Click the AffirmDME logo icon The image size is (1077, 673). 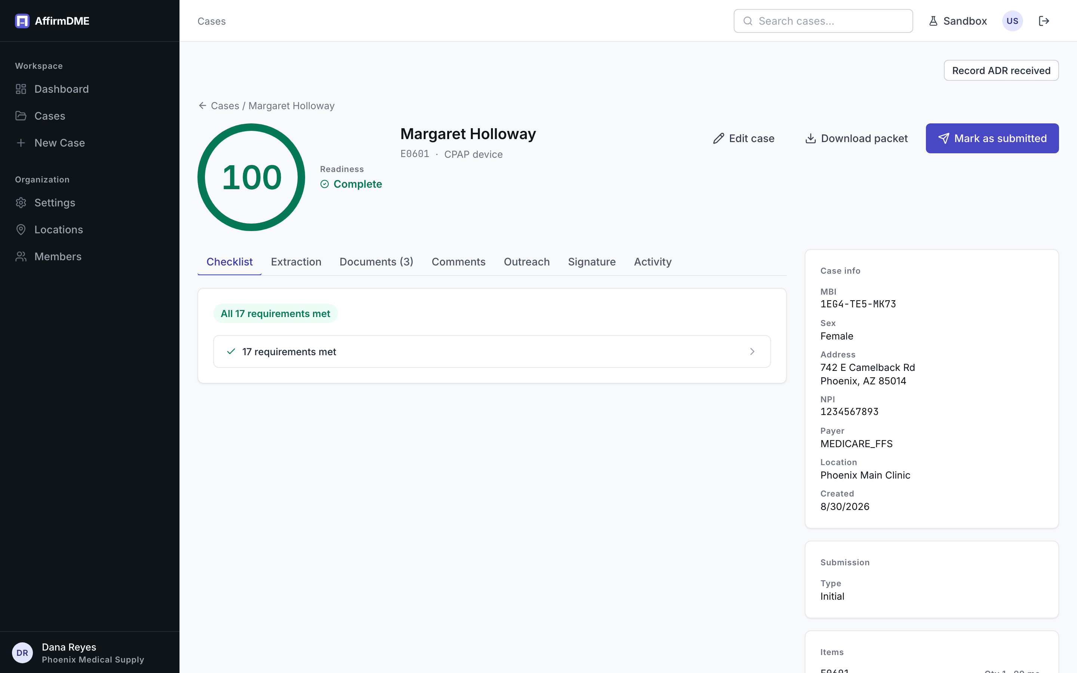[22, 21]
